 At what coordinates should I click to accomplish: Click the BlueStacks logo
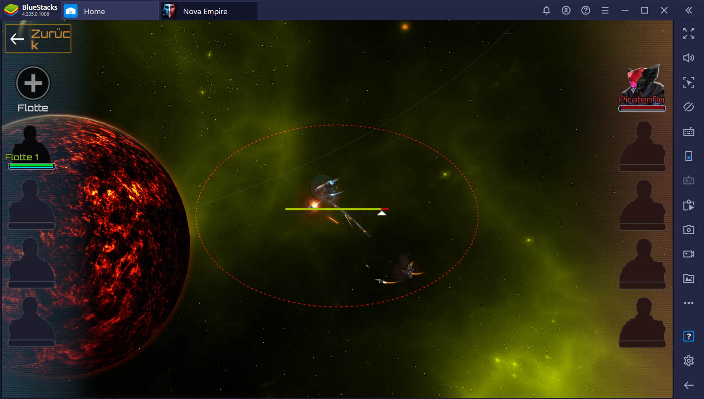pyautogui.click(x=11, y=10)
